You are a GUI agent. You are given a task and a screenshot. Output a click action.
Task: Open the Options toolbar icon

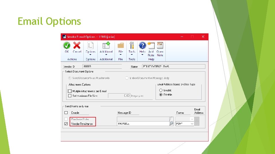90,45
